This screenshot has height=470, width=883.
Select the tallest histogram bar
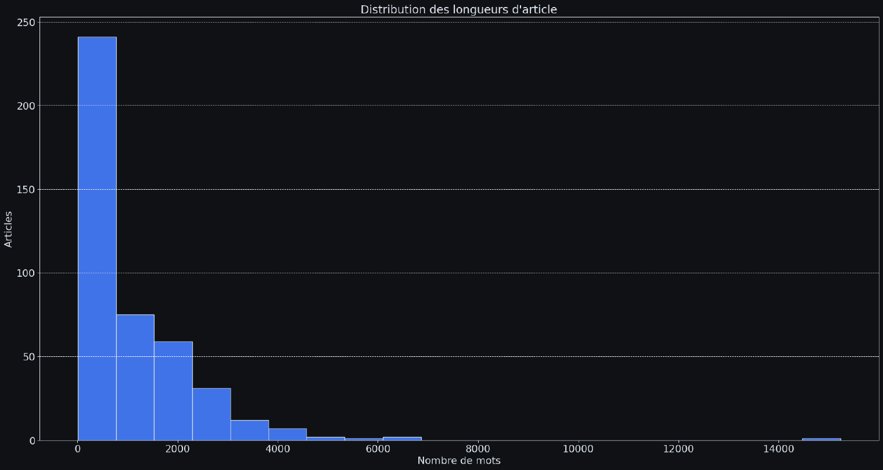pos(97,238)
